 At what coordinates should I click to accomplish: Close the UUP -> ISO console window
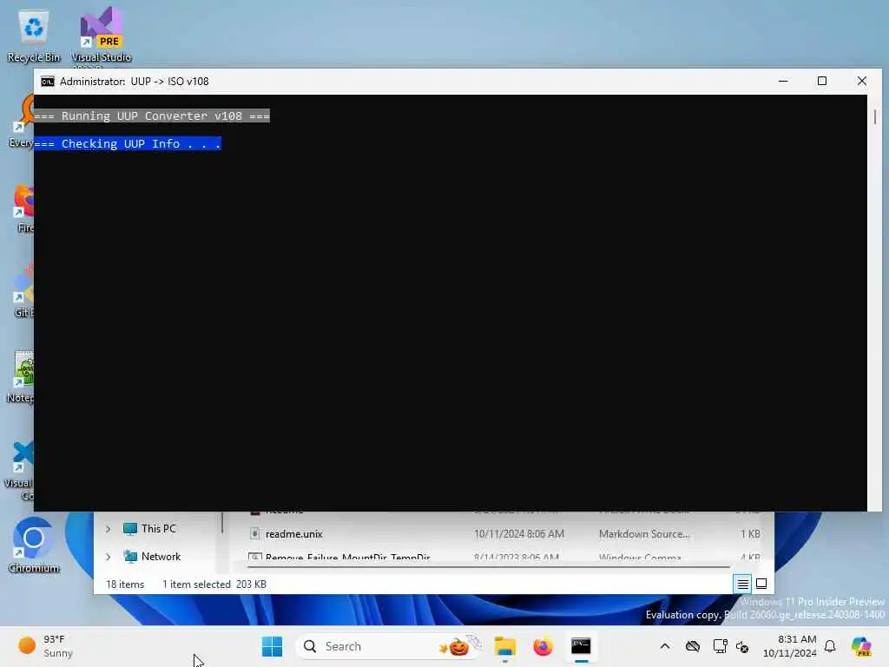click(862, 81)
